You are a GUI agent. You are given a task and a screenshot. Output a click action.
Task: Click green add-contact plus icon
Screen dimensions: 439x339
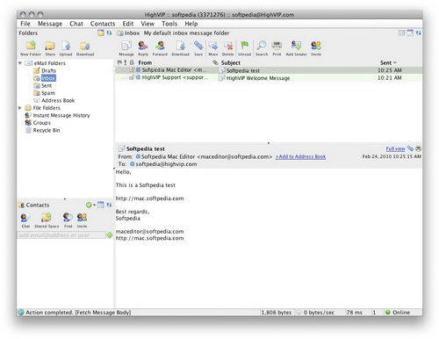click(110, 235)
